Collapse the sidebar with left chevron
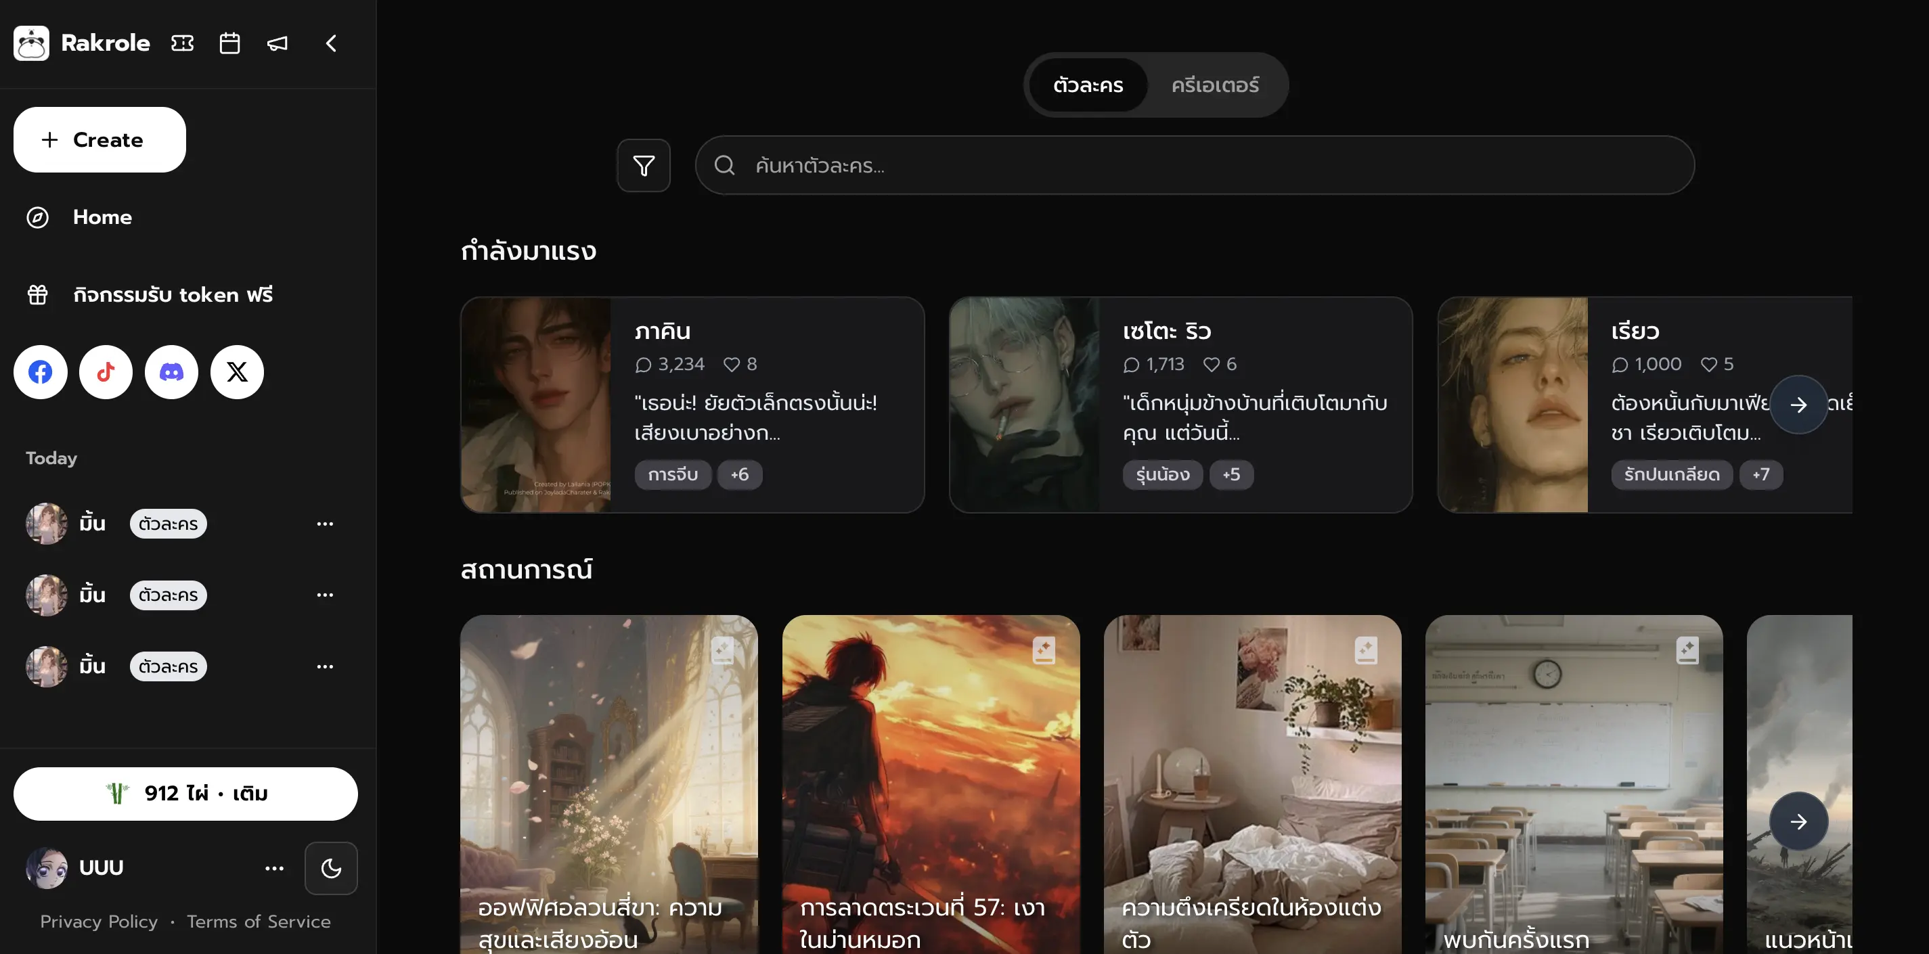Viewport: 1929px width, 954px height. tap(331, 43)
